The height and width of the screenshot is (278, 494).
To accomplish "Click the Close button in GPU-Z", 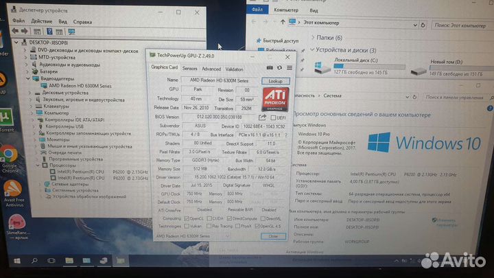I will [x=273, y=236].
